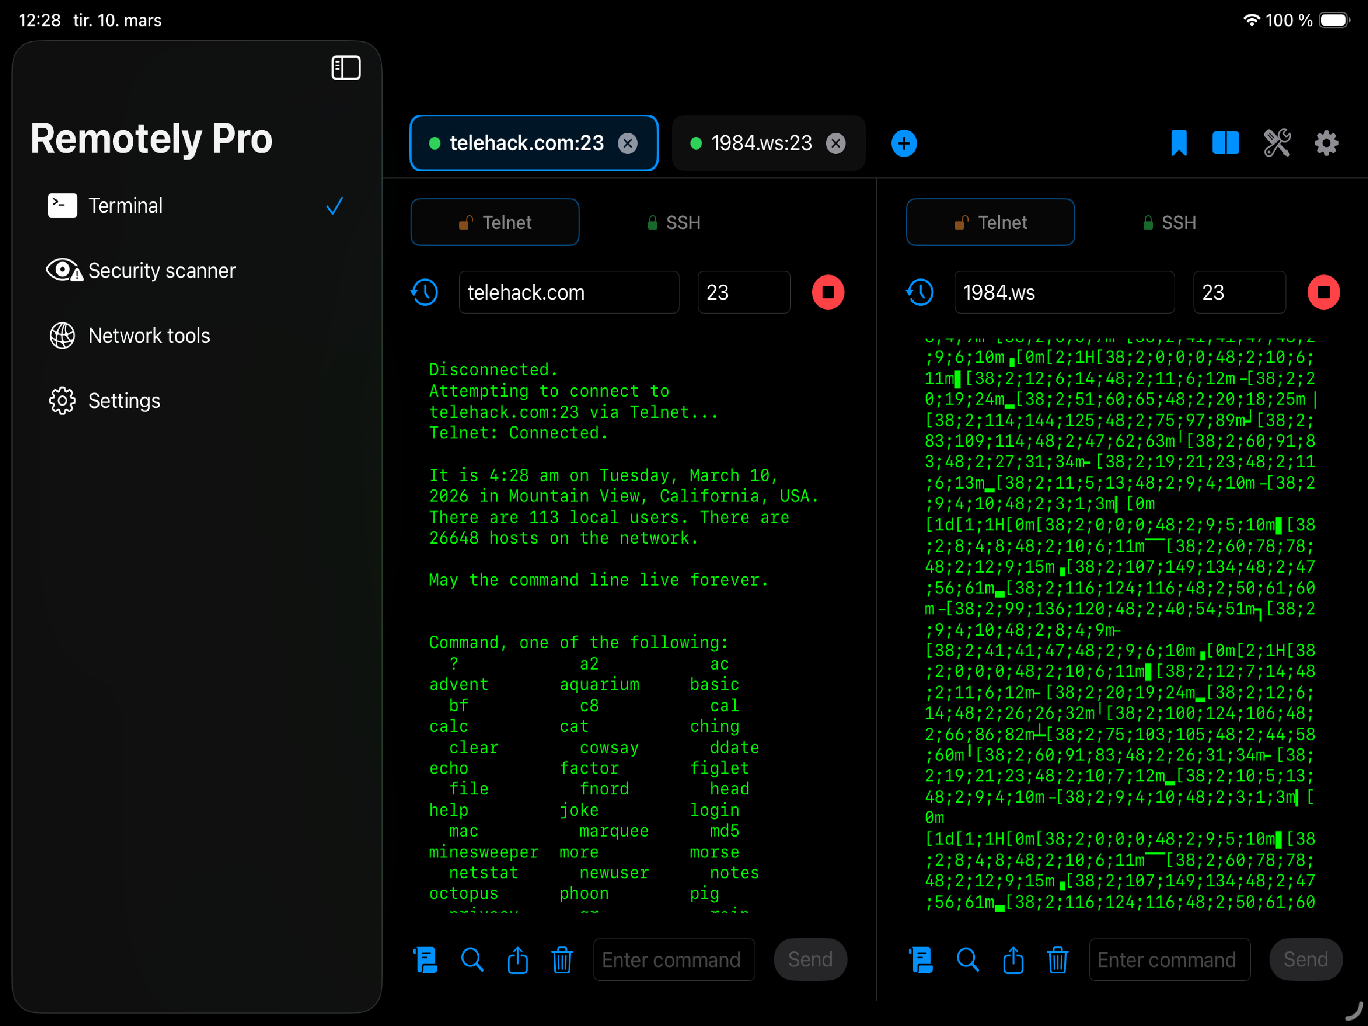Viewport: 1368px width, 1026px height.
Task: Click the 'May the command line live forever.' line
Action: (598, 580)
